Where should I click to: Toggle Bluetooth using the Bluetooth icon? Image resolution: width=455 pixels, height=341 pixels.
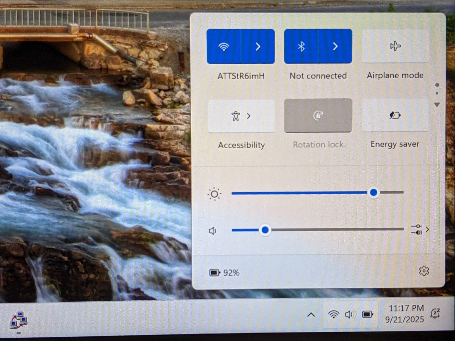coord(301,47)
